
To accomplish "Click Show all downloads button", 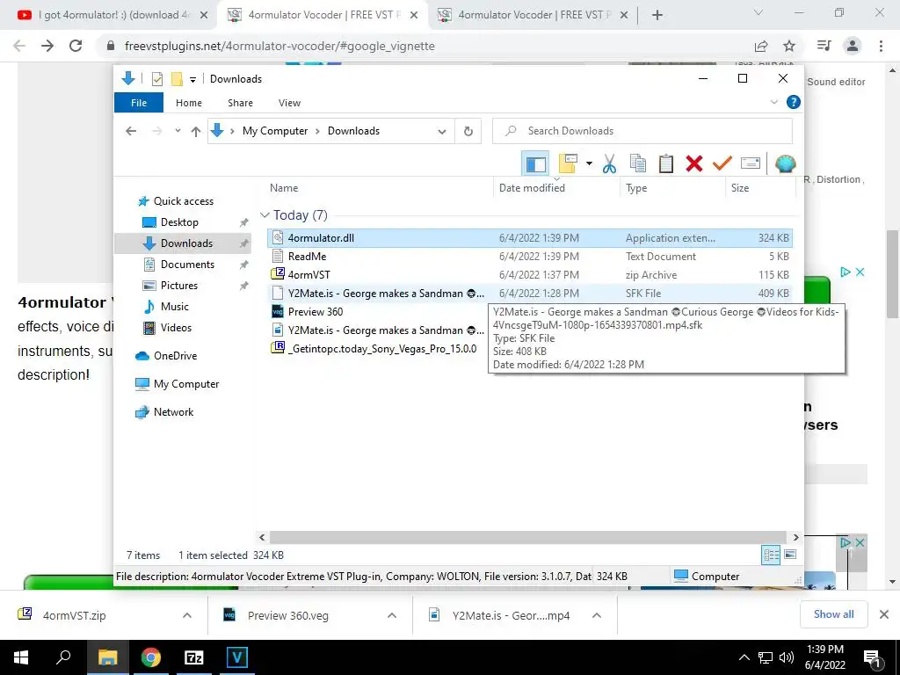I will 833,614.
